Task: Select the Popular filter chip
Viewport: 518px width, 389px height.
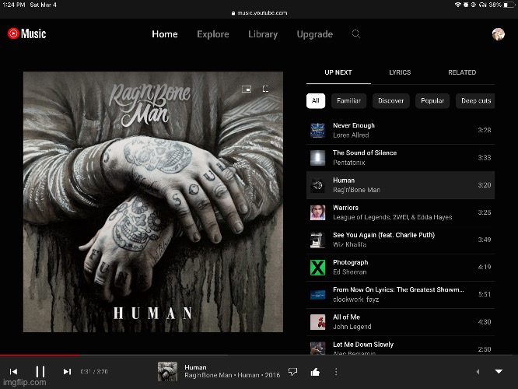Action: [x=432, y=101]
